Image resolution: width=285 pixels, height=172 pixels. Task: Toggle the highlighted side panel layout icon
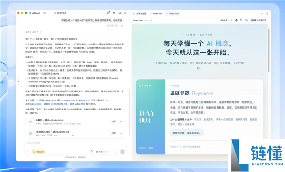pyautogui.click(x=124, y=13)
